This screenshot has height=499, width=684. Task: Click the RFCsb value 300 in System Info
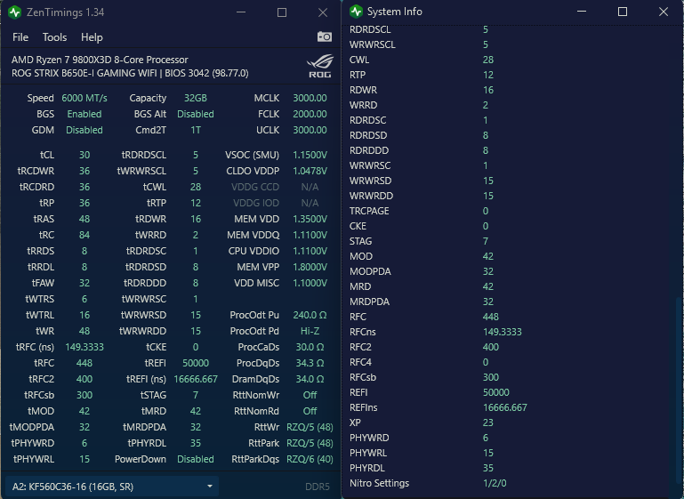(491, 377)
